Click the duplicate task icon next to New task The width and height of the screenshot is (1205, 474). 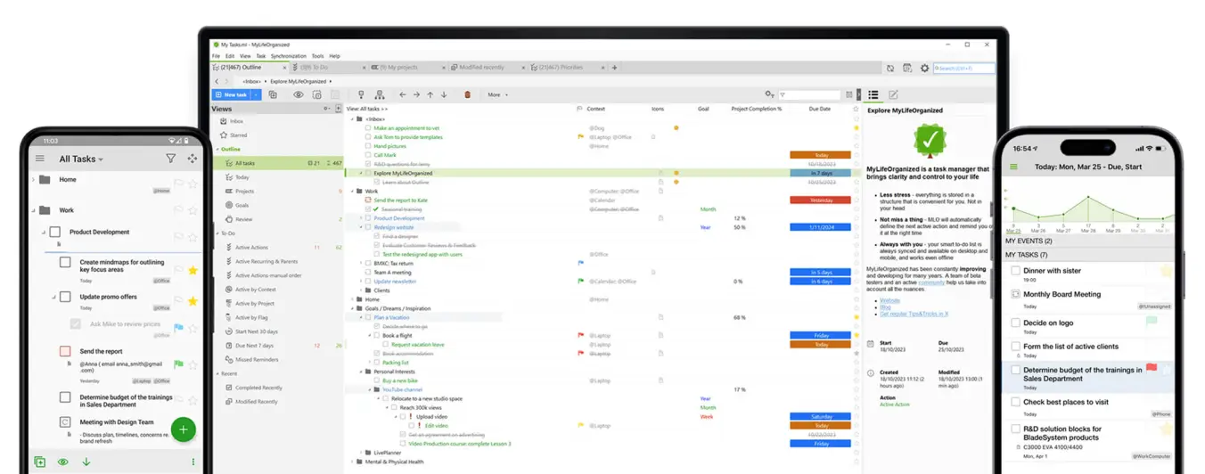click(273, 94)
